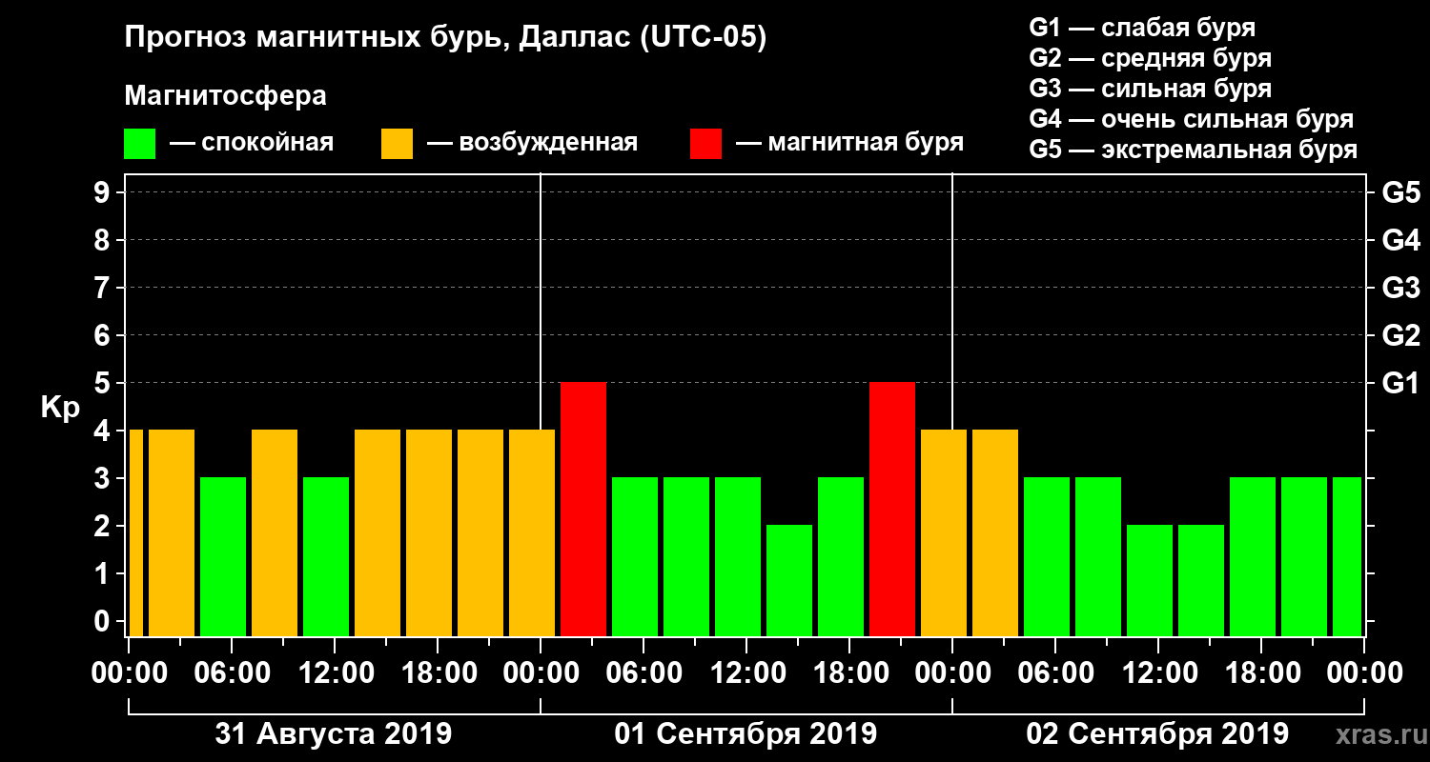The image size is (1430, 762).
Task: Click the title Прогноз магнитных бурь, Даллас (UTC-05)
Action: click(x=446, y=39)
